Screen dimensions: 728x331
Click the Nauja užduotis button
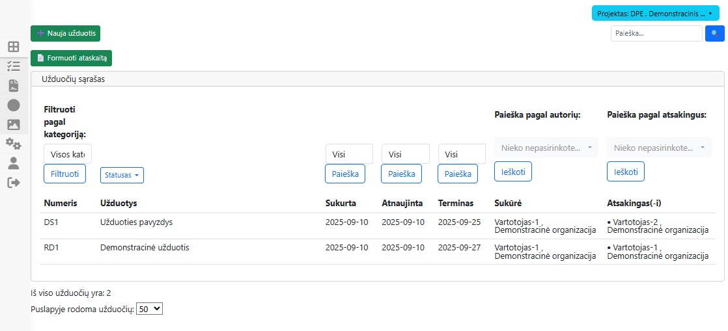tap(65, 33)
